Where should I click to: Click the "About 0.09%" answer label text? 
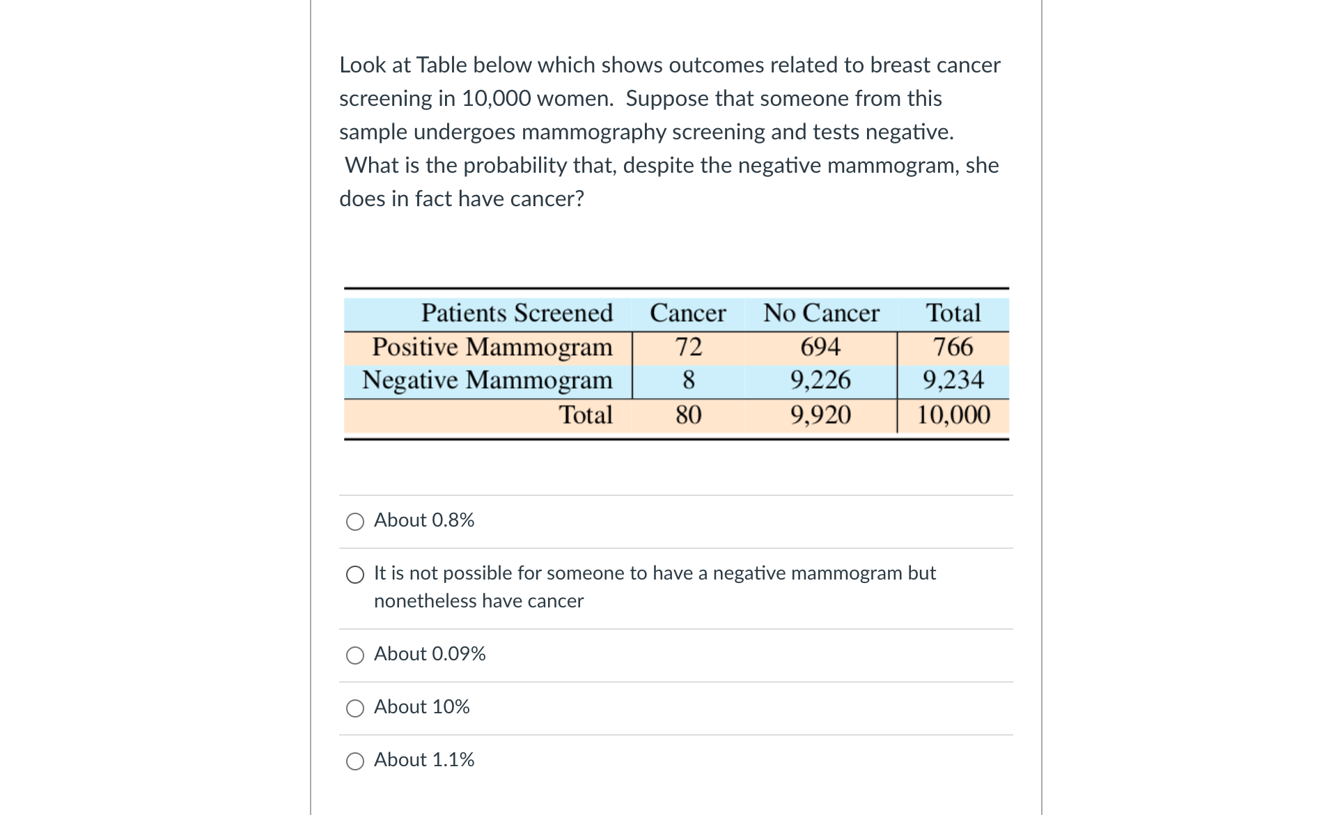pyautogui.click(x=430, y=654)
